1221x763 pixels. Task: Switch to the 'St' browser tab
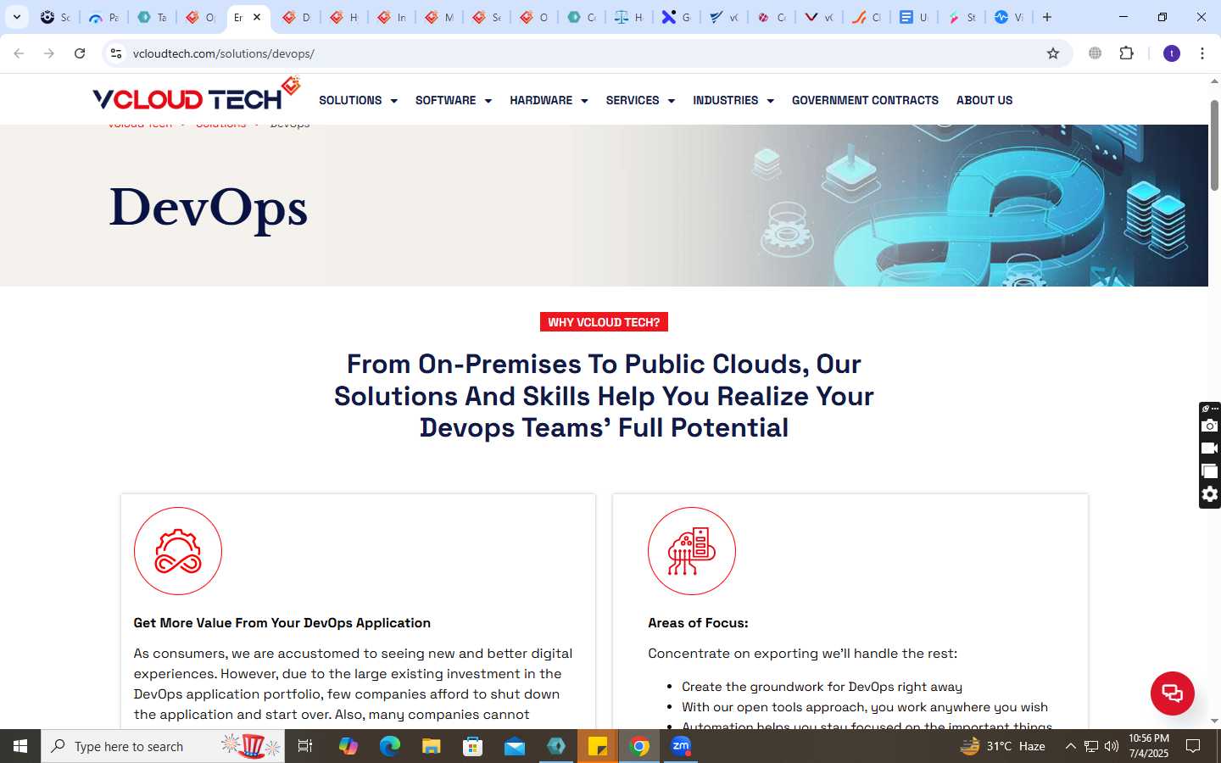962,17
